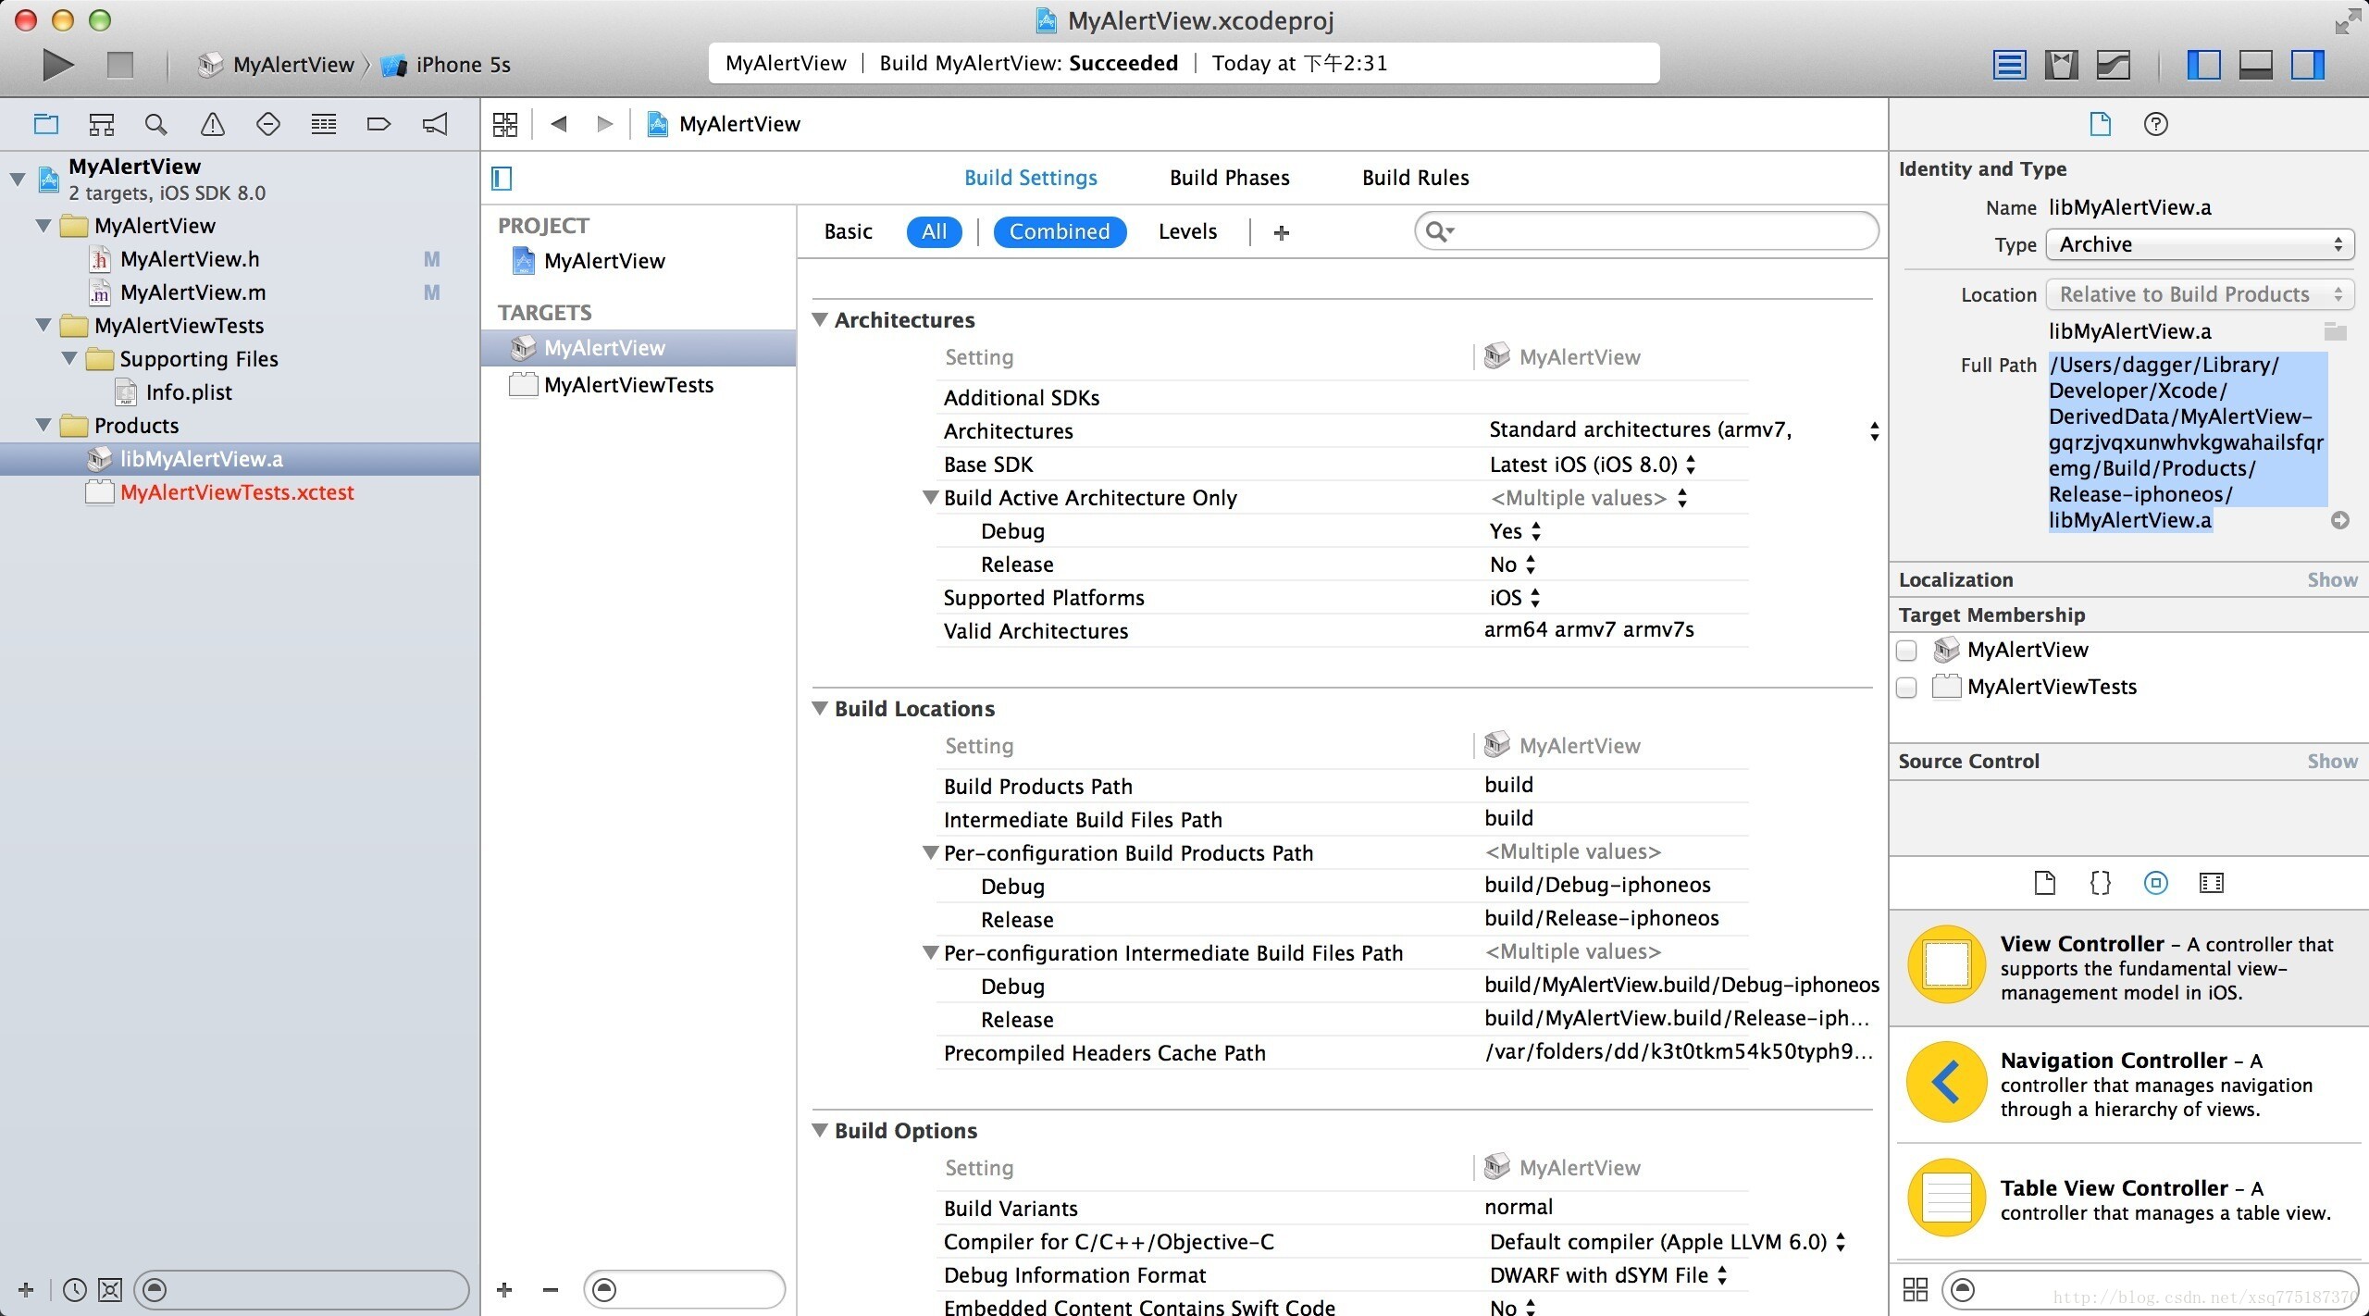Show the File inspector
Viewport: 2369px width, 1316px height.
tap(2101, 124)
